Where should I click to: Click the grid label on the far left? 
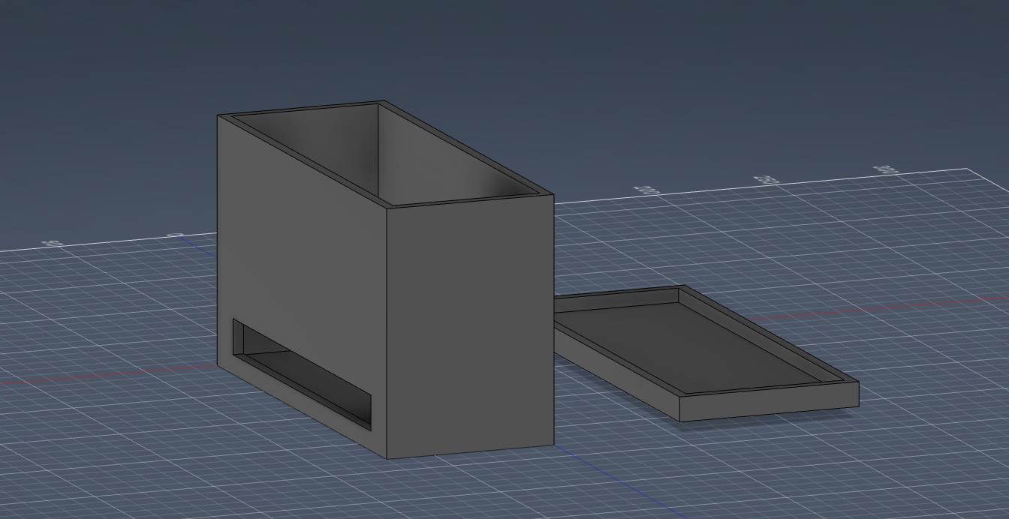[51, 242]
